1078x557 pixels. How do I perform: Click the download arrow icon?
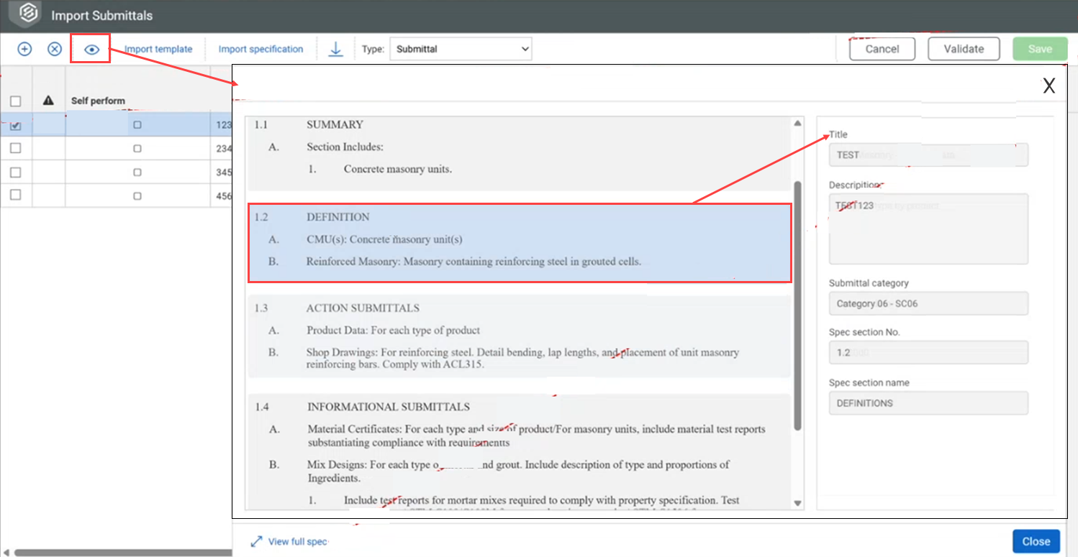pos(335,49)
